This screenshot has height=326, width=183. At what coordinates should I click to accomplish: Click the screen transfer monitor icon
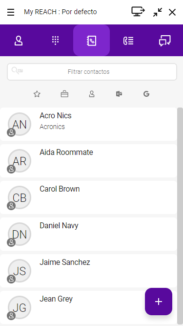[x=138, y=12]
